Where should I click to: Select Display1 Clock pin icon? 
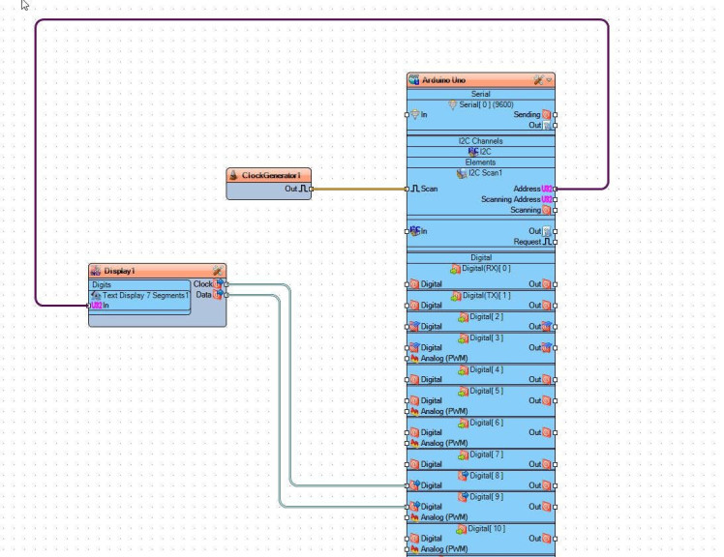click(x=218, y=283)
